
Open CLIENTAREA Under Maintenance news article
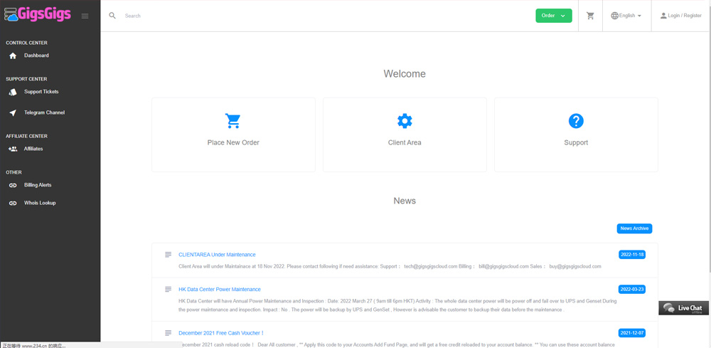tap(217, 255)
